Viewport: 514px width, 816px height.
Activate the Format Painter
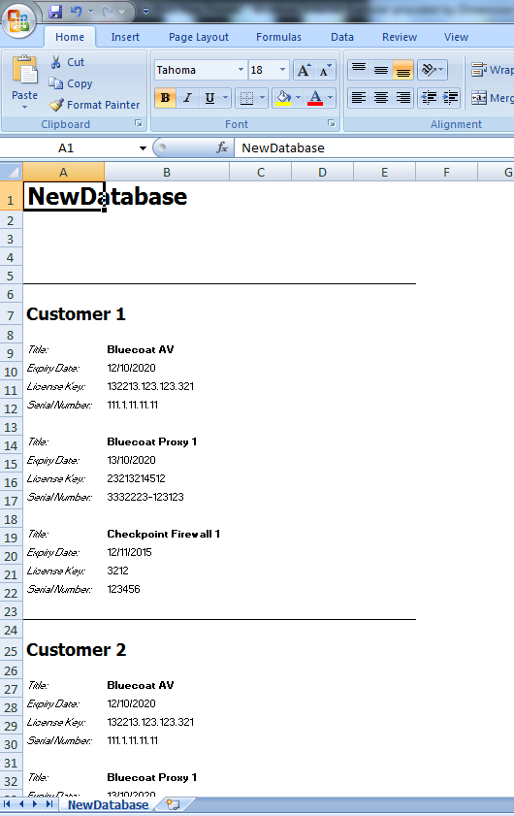click(95, 105)
